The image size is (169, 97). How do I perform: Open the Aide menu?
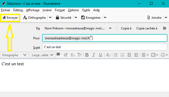coord(96,10)
